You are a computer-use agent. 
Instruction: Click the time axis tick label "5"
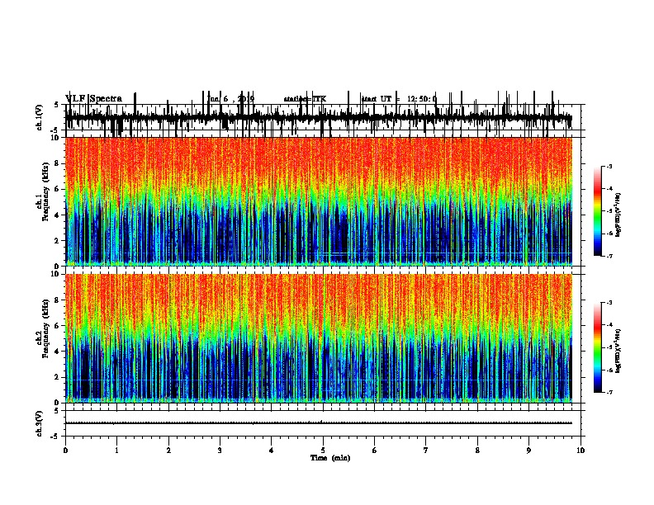click(323, 451)
